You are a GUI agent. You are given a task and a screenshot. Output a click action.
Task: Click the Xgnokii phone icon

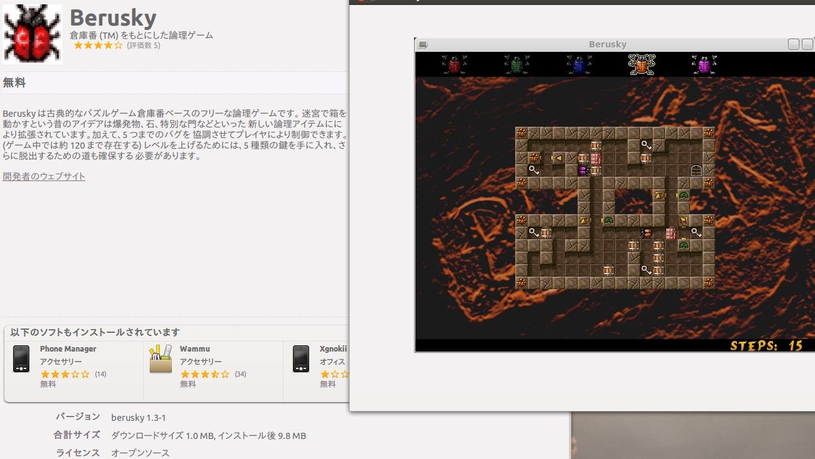pos(301,358)
